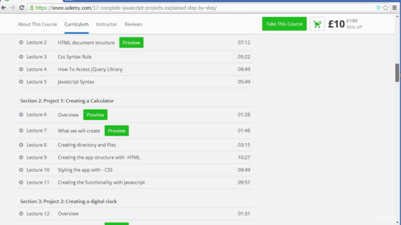The width and height of the screenshot is (401, 225).
Task: Click the play circle icon for Lecture 8
Action: pos(21,144)
